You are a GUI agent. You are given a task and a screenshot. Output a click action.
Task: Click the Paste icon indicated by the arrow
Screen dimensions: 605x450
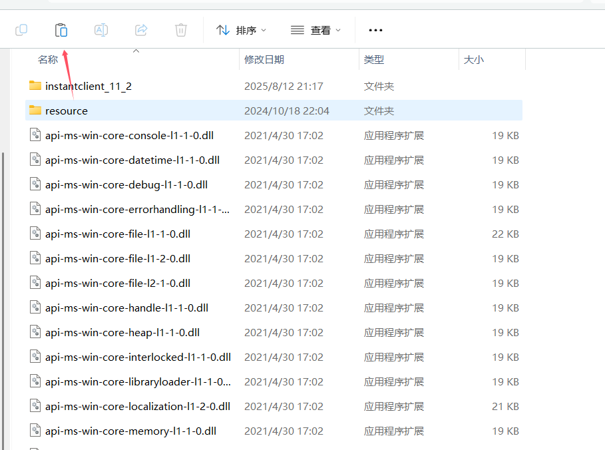coord(61,29)
